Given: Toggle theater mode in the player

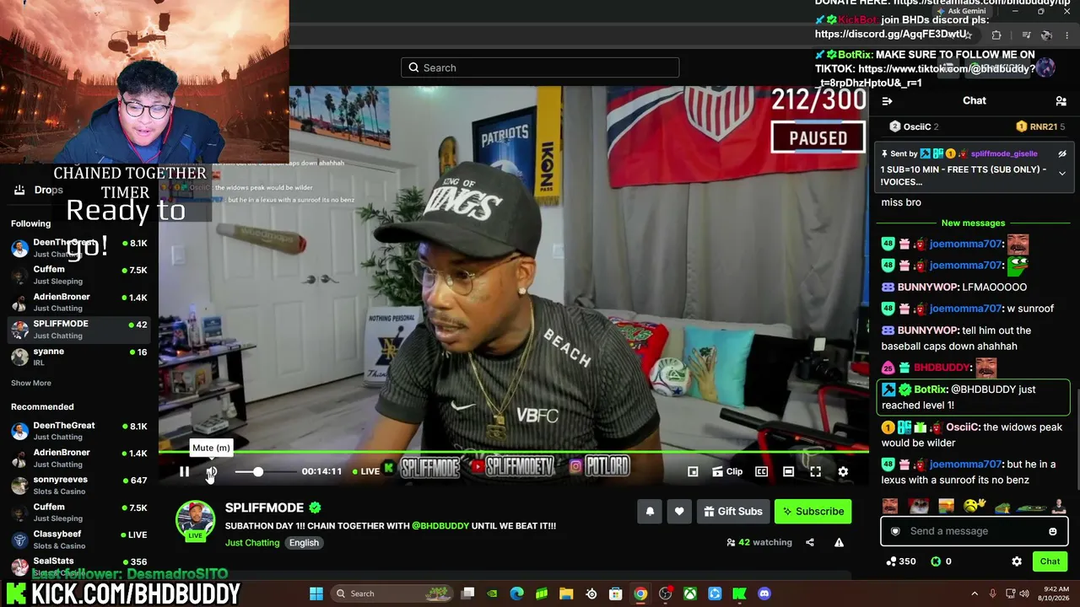Looking at the screenshot, I should point(788,472).
